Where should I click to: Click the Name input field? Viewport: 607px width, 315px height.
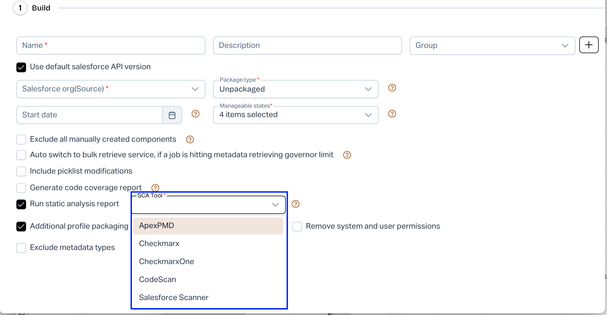pos(111,45)
